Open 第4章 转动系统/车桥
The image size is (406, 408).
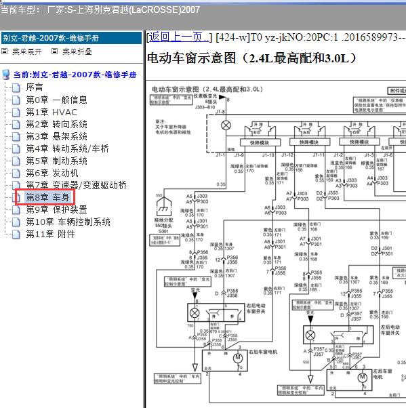(x=67, y=148)
